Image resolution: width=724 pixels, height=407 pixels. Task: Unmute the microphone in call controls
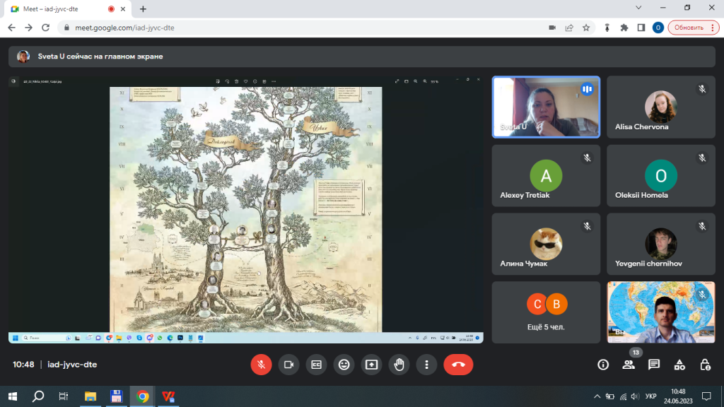[261, 365]
